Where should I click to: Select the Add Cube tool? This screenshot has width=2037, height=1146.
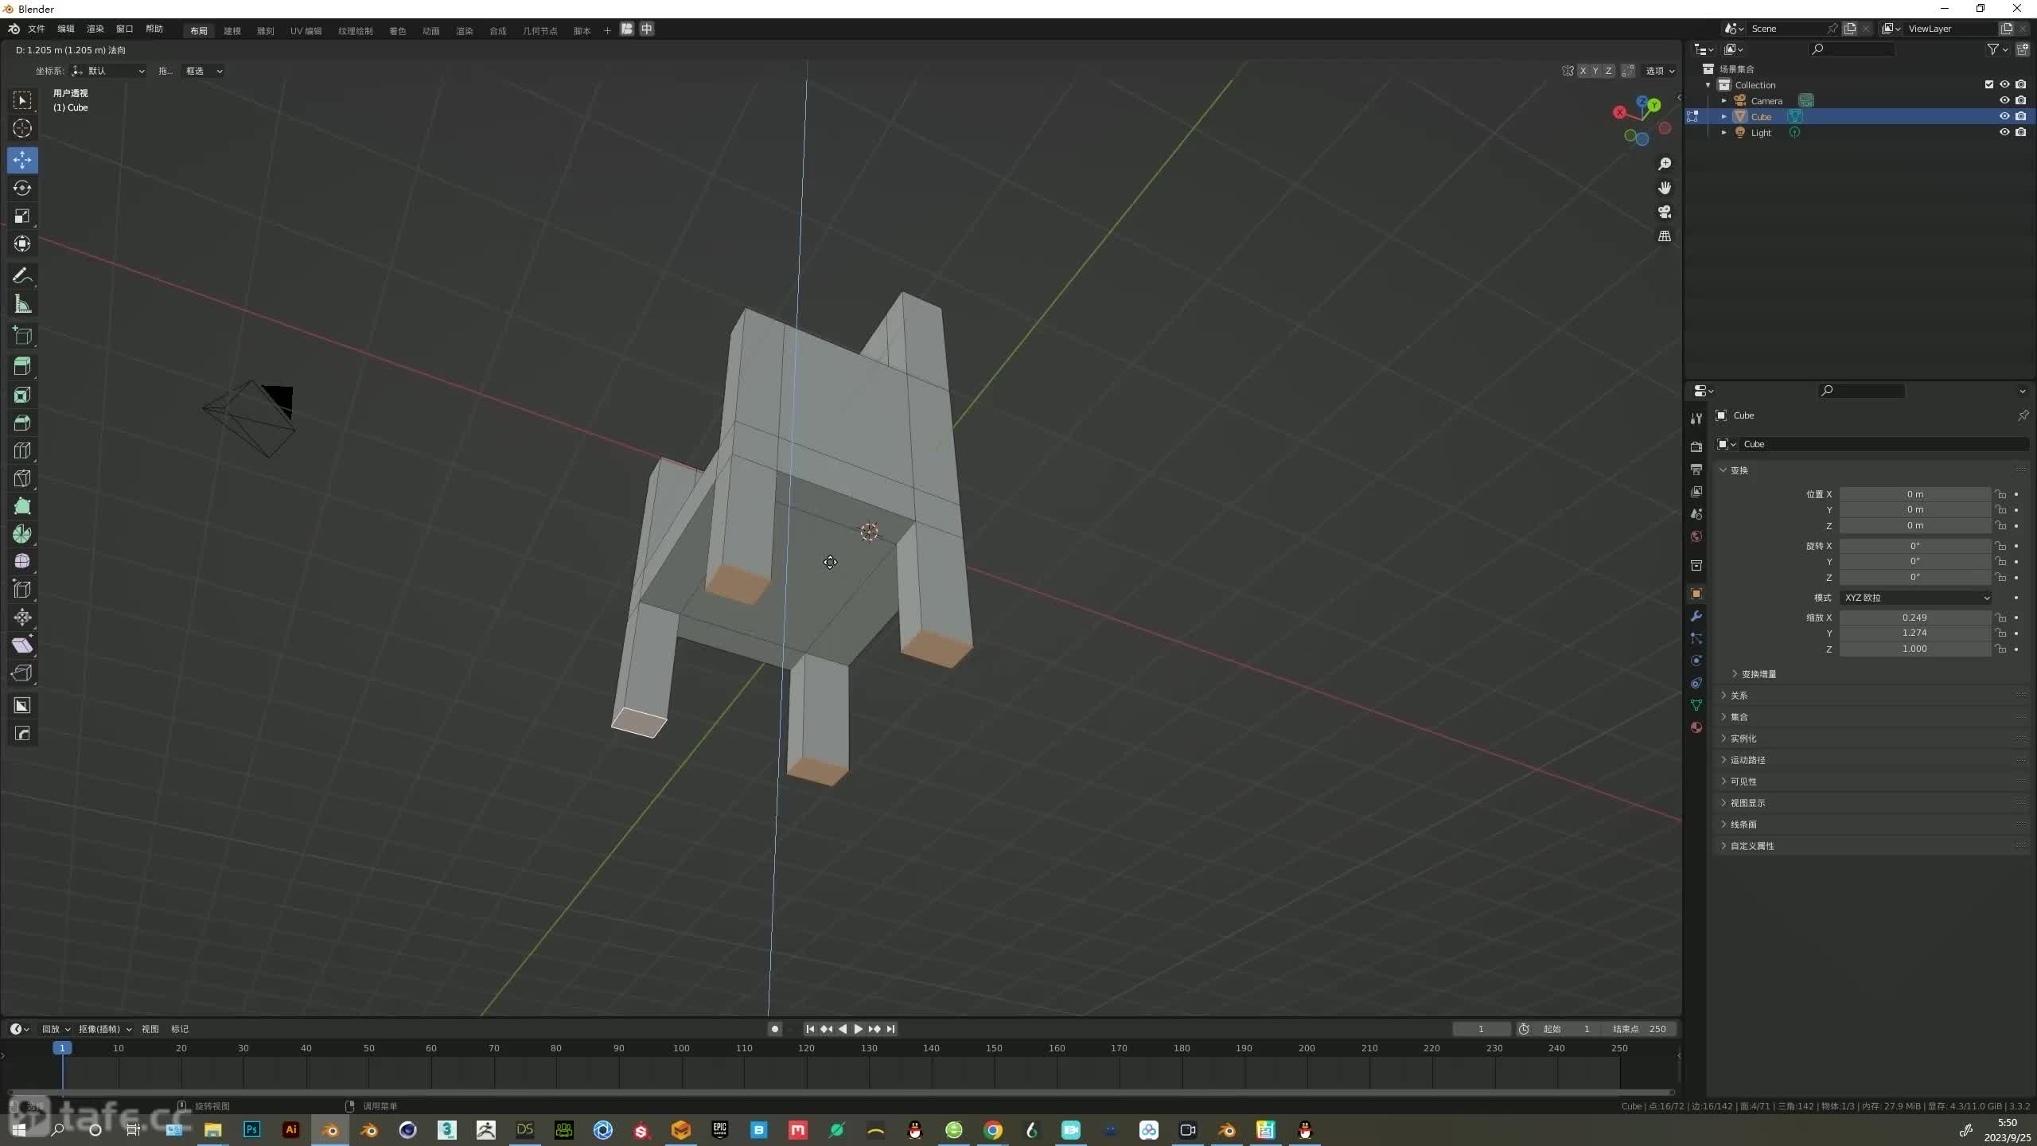tap(22, 336)
